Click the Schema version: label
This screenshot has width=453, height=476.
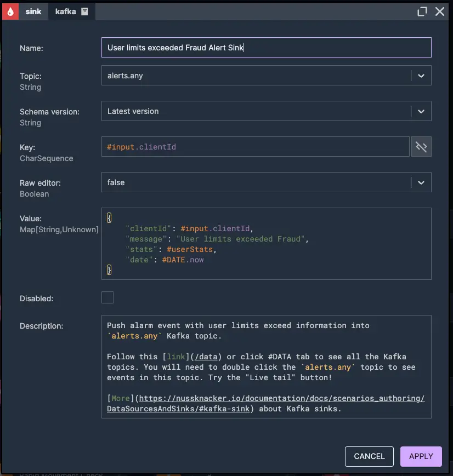49,112
